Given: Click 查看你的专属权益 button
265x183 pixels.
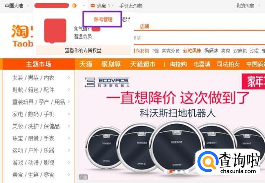Looking at the screenshot, I should coord(83,50).
